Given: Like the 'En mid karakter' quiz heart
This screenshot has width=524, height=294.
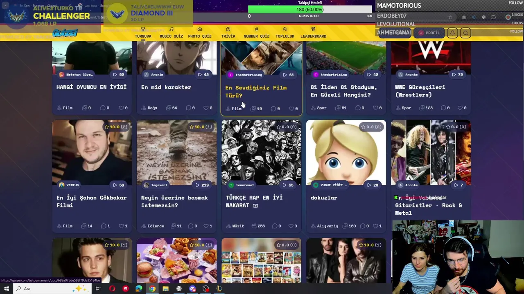Looking at the screenshot, I should pyautogui.click(x=206, y=108).
